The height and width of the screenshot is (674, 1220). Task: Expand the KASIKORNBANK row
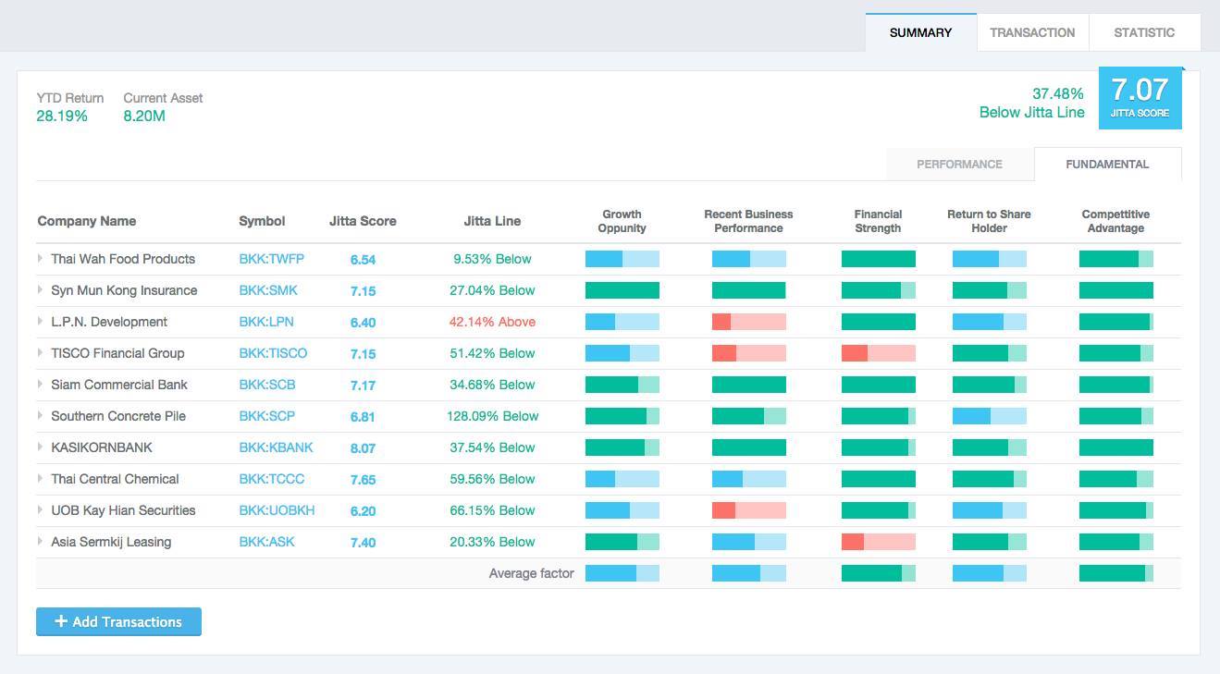tap(41, 447)
